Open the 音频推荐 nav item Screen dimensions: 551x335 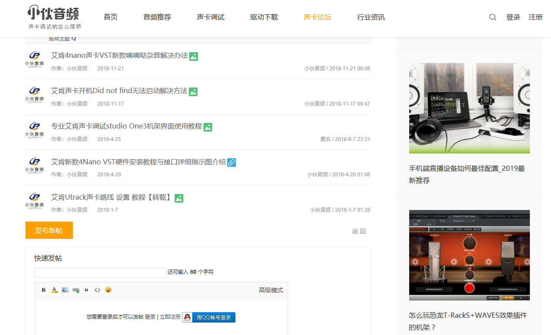click(x=157, y=17)
